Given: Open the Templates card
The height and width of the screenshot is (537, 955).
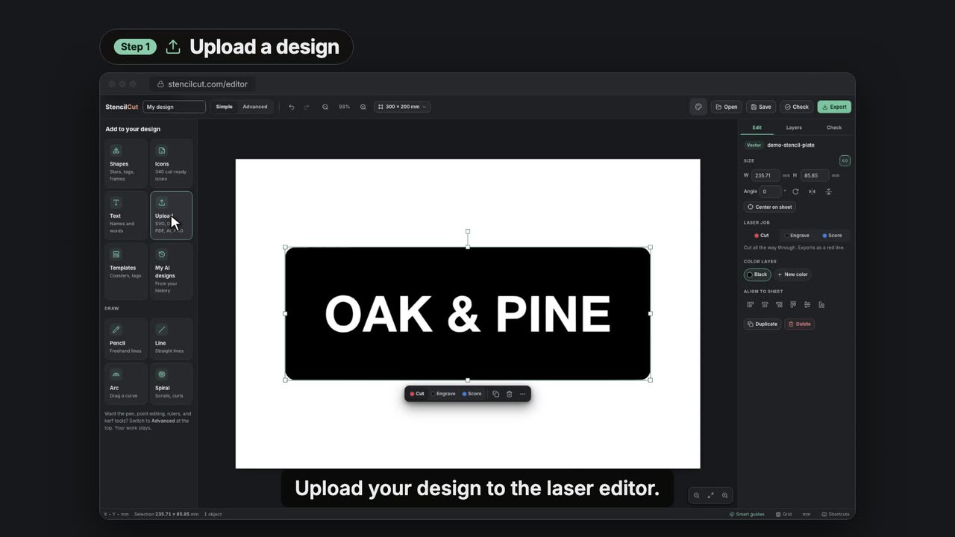Looking at the screenshot, I should point(126,271).
